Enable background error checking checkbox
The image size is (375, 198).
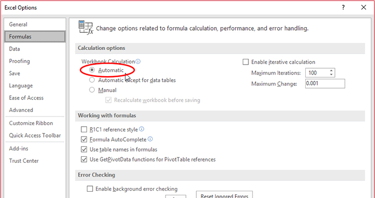point(90,189)
